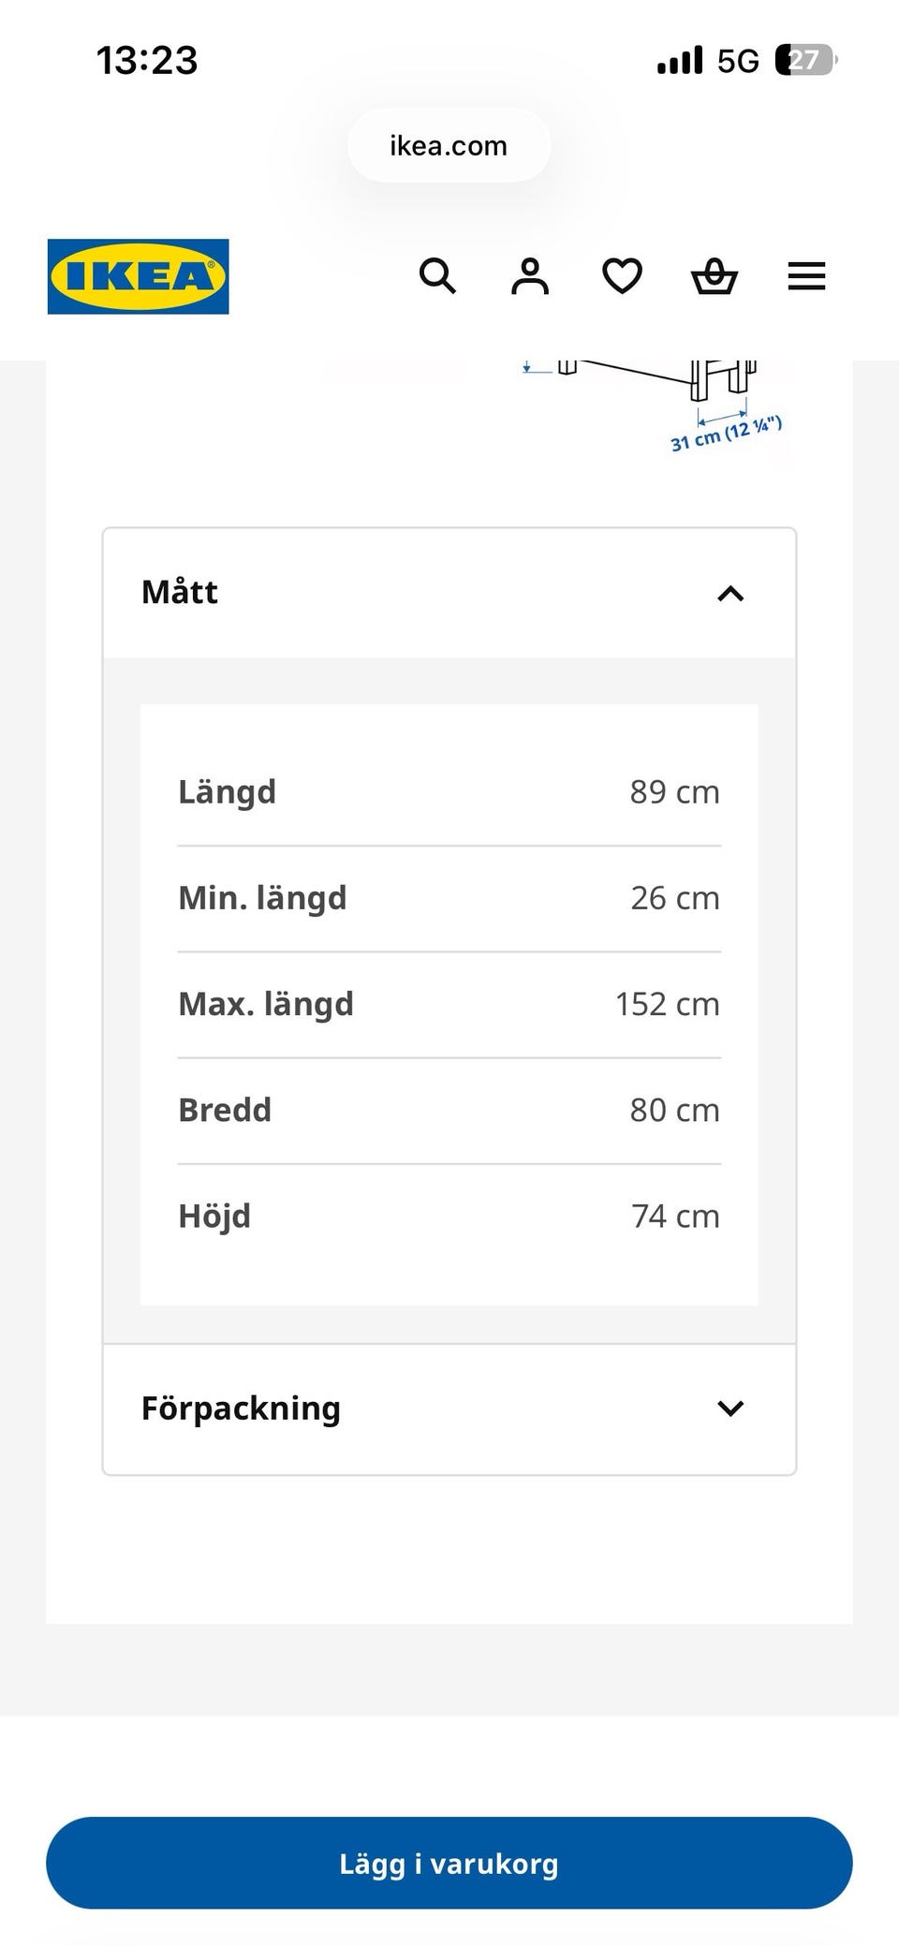Collapse the Mått section chevron
Image resolution: width=899 pixels, height=1946 pixels.
pyautogui.click(x=730, y=593)
